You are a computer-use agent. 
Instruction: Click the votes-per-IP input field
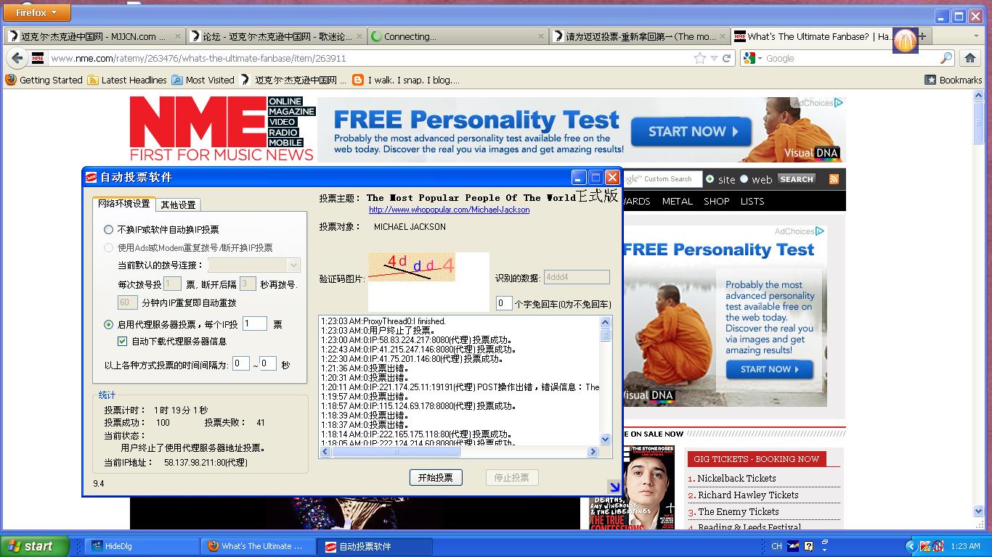254,324
